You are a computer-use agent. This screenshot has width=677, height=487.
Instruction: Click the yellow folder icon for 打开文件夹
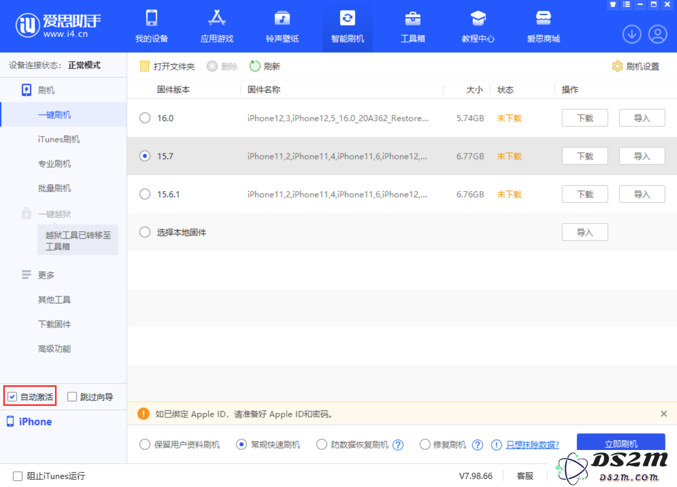(145, 66)
